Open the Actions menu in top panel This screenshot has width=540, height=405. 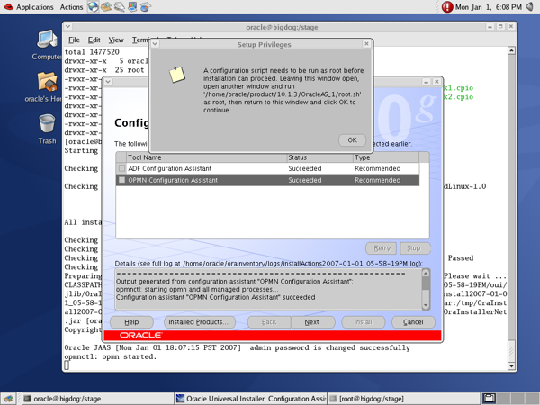click(x=71, y=7)
